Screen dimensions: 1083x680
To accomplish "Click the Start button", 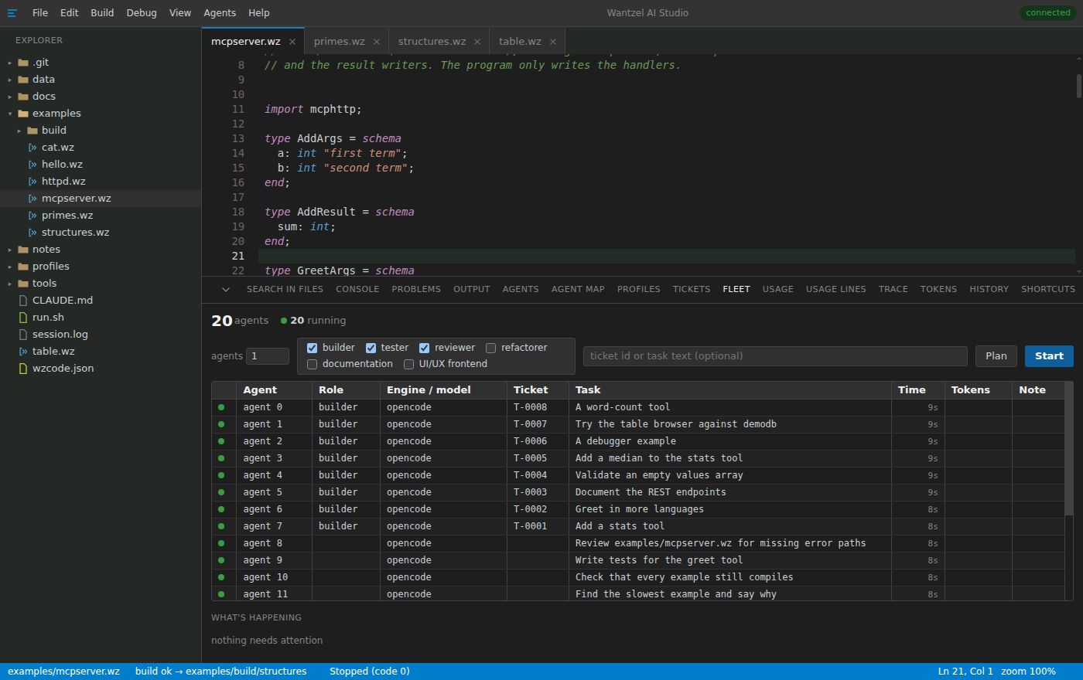I will point(1049,356).
